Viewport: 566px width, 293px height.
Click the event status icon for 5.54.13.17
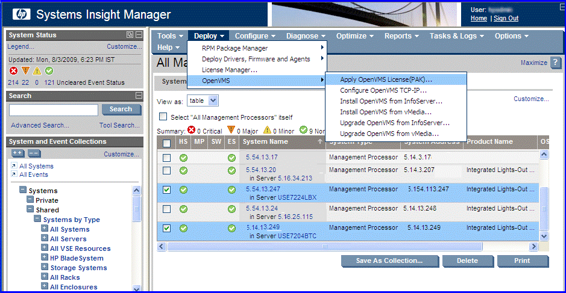tap(231, 158)
